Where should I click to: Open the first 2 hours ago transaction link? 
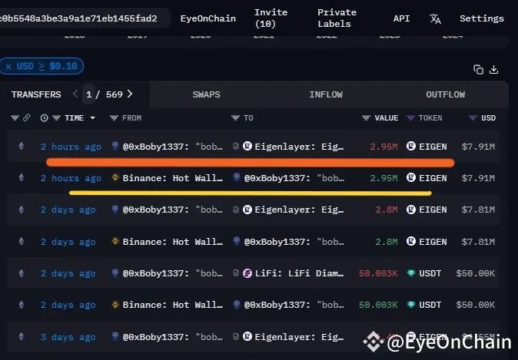[x=71, y=147]
